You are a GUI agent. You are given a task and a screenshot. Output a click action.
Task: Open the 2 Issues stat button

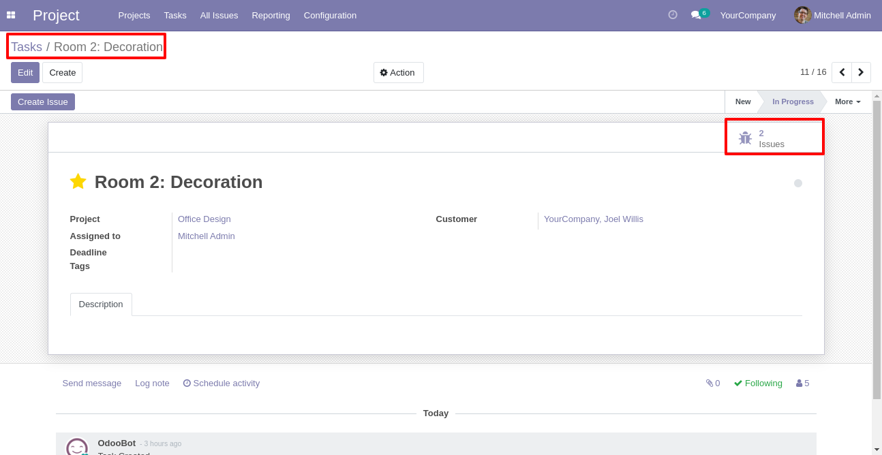(775, 137)
